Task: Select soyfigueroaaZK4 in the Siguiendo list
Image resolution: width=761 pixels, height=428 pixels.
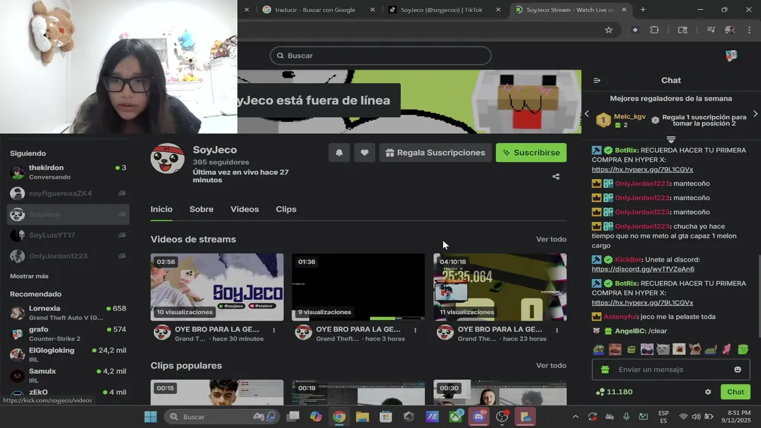Action: click(68, 193)
